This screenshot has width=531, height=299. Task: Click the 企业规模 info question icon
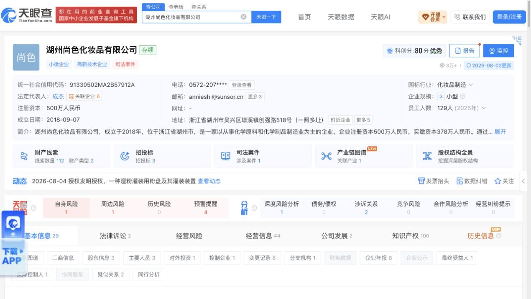pos(462,96)
